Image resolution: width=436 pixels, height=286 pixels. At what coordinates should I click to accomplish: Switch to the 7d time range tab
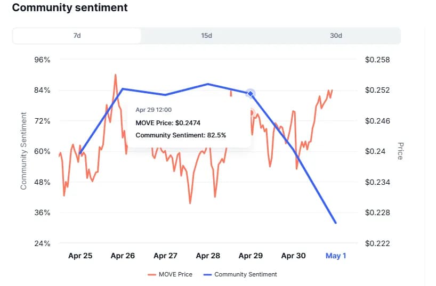point(77,36)
